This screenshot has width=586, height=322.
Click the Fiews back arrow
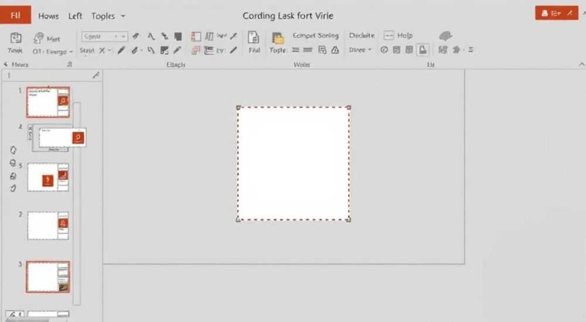coord(6,64)
